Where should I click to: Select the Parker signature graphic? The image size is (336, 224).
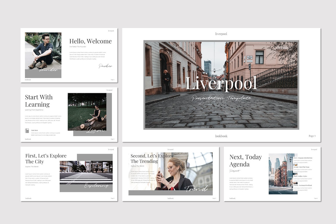pos(106,66)
